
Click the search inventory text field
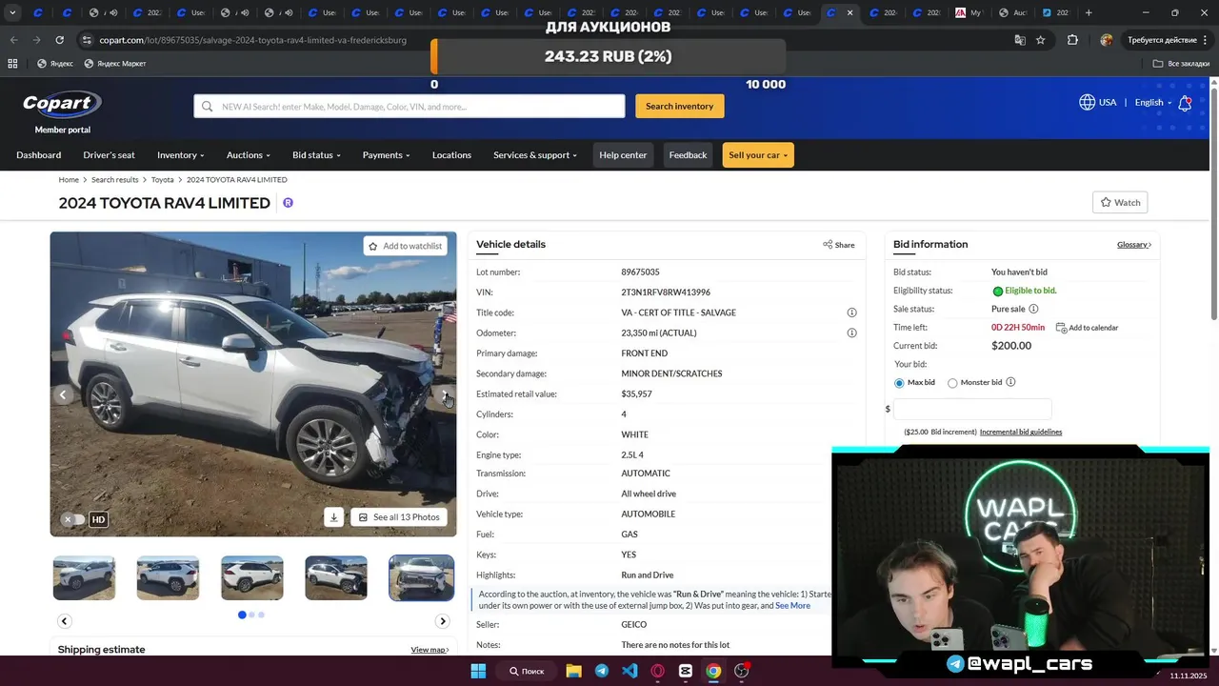click(410, 107)
